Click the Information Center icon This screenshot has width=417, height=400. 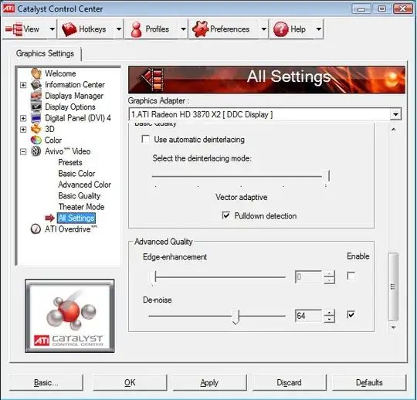pos(36,85)
